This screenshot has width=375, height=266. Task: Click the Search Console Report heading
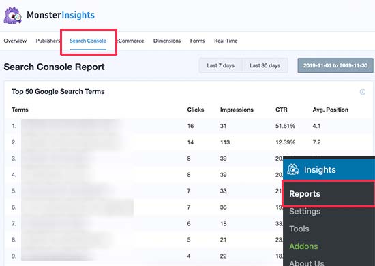tap(55, 67)
